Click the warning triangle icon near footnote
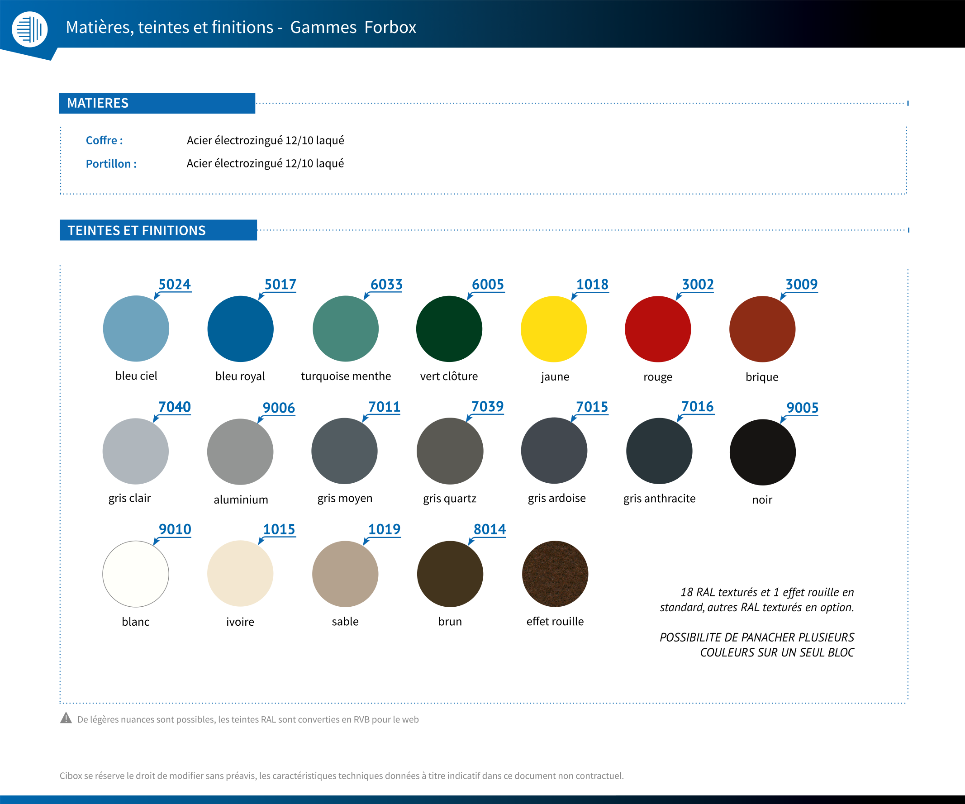The width and height of the screenshot is (965, 804). click(66, 718)
